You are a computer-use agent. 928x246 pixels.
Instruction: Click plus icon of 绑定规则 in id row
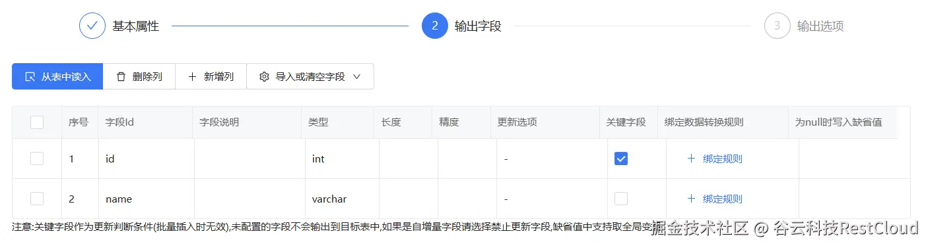(x=691, y=159)
